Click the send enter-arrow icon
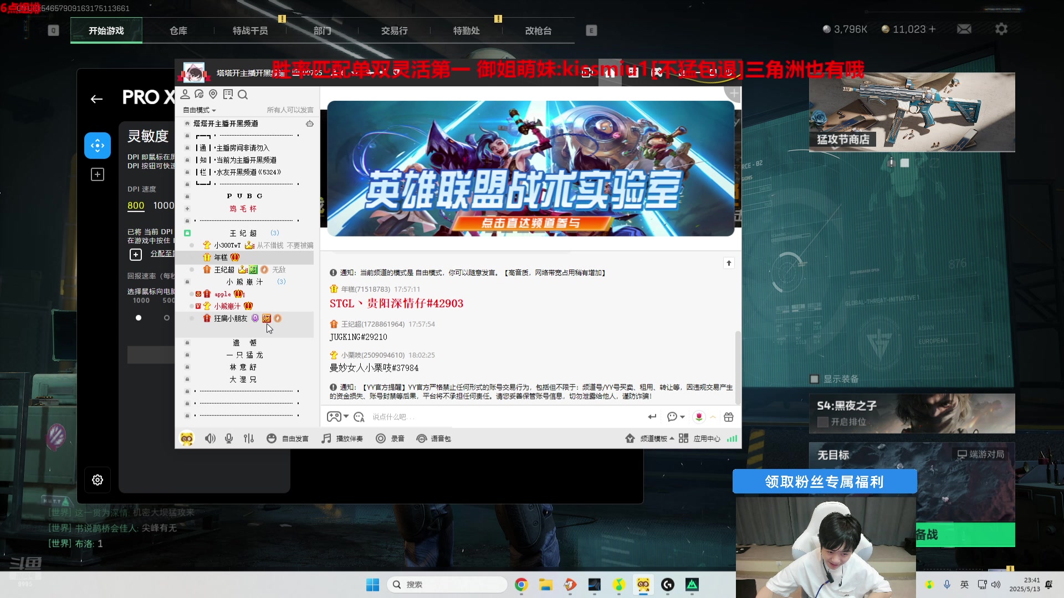Screen dimensions: 1064x598 [652, 417]
